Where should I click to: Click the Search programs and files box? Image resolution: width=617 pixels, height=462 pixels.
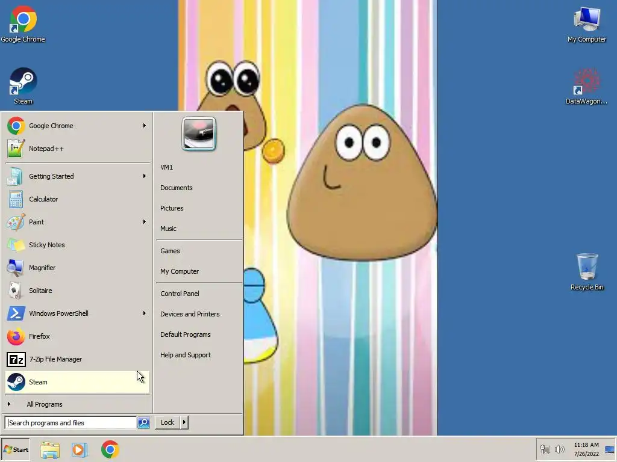pos(71,423)
